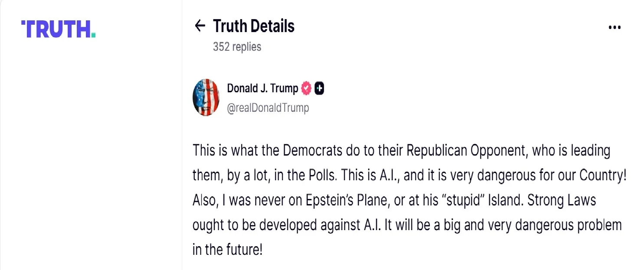This screenshot has width=639, height=270.
Task: Click Trump's flag-painted profile avatar
Action: (206, 97)
